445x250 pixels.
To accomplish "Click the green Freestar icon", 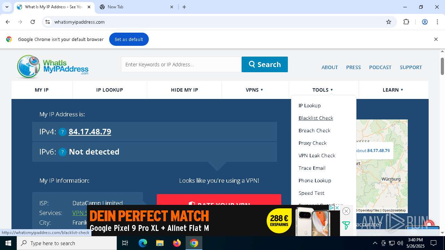I will click(346, 225).
